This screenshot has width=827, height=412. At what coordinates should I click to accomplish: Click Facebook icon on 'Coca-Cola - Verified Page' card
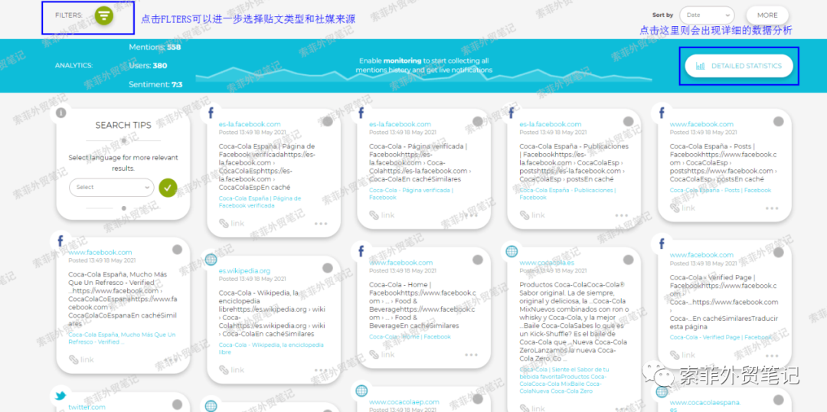pyautogui.click(x=662, y=244)
